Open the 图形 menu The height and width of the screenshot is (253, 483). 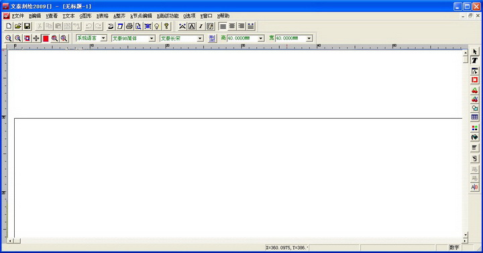(x=86, y=15)
